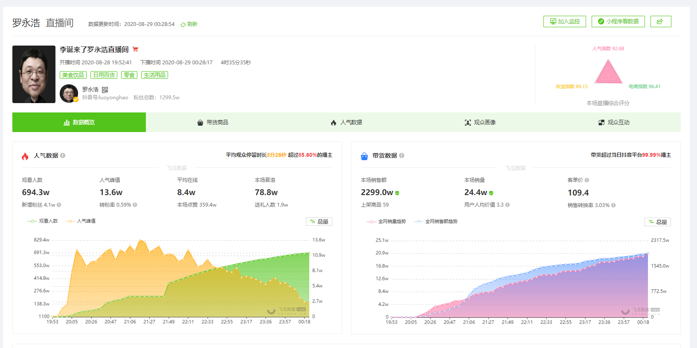Toggle the 人气峰值 legend series

[x=81, y=221]
